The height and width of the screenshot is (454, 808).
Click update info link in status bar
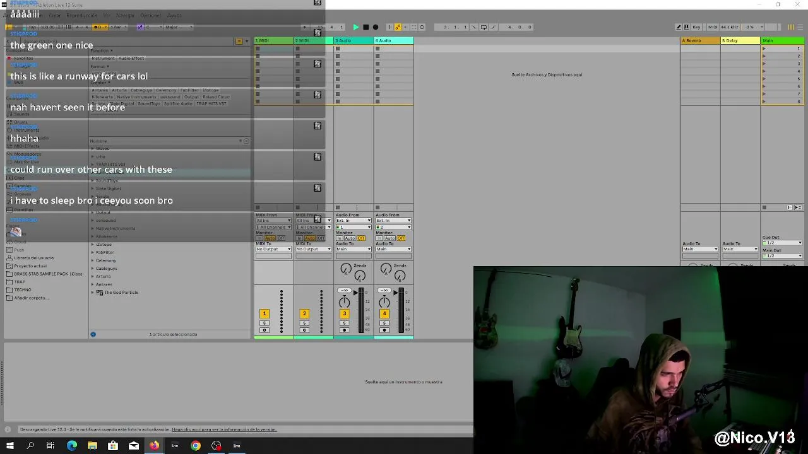tap(224, 429)
